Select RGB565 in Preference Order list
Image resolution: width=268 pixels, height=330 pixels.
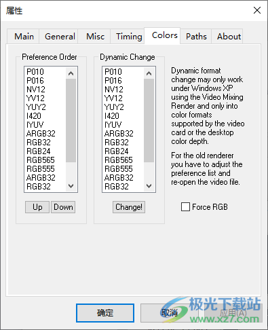[x=45, y=160]
